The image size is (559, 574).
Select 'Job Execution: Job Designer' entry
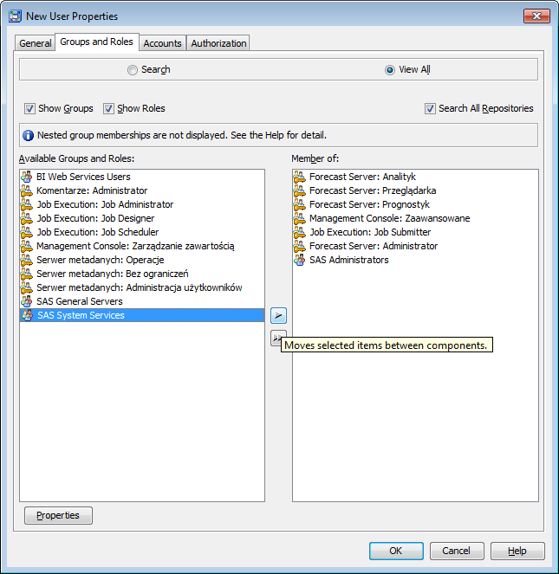(x=142, y=218)
